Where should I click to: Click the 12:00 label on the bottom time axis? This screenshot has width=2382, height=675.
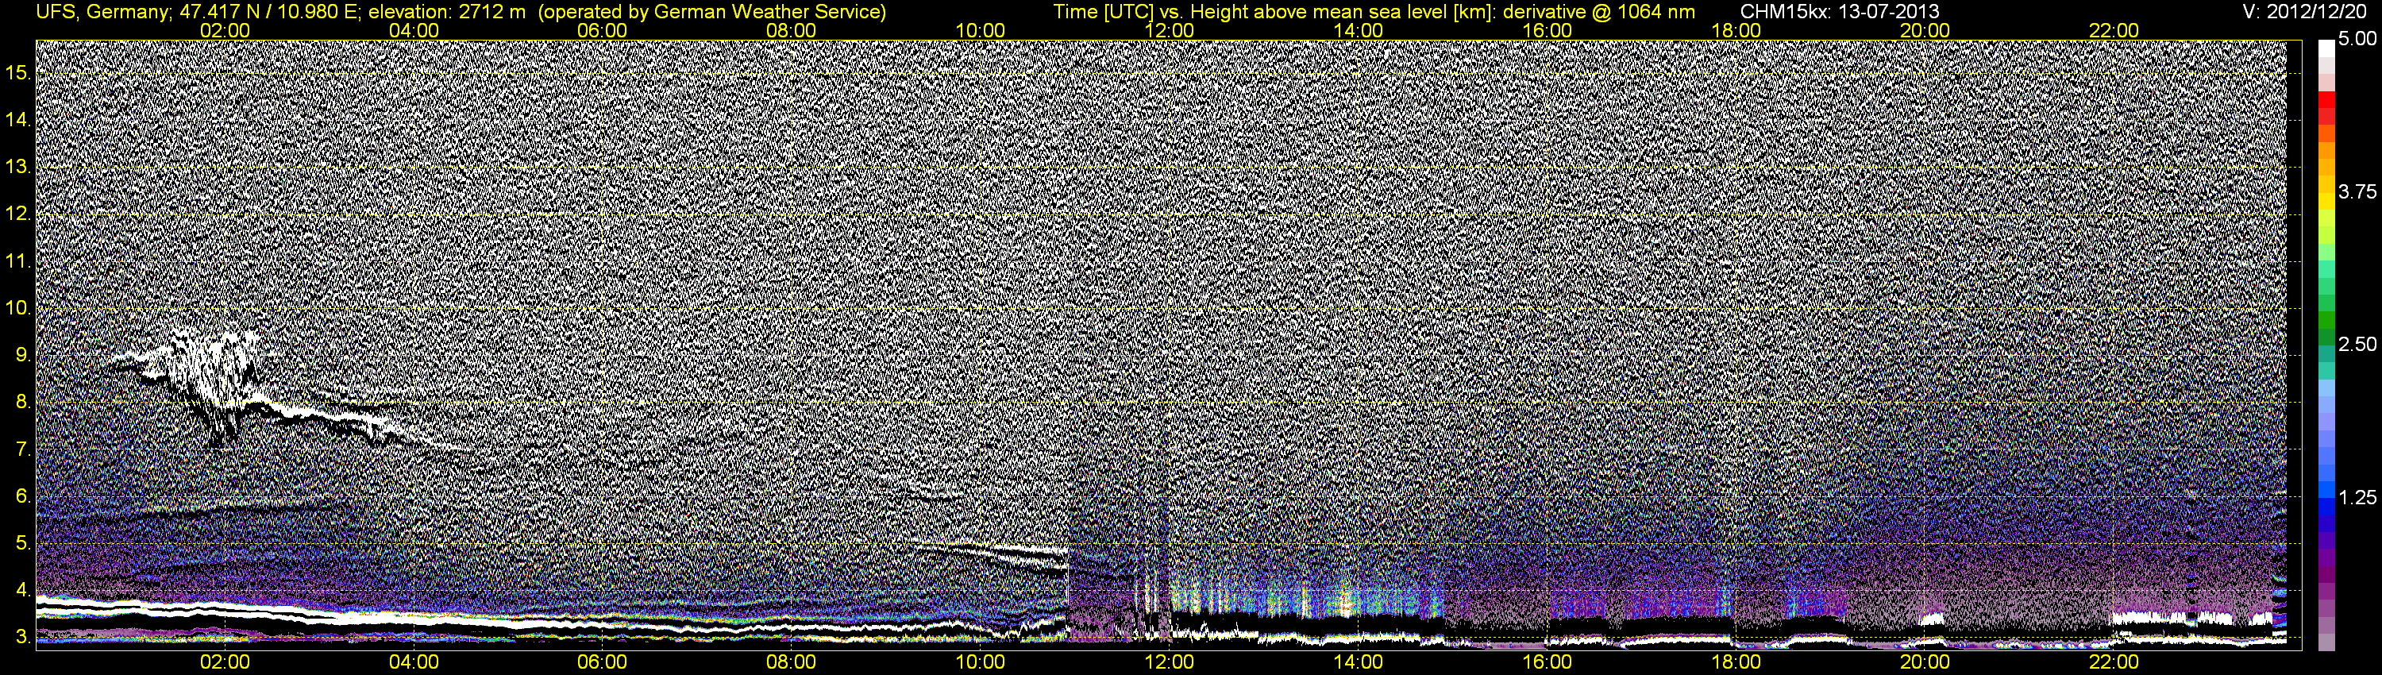tap(1169, 662)
